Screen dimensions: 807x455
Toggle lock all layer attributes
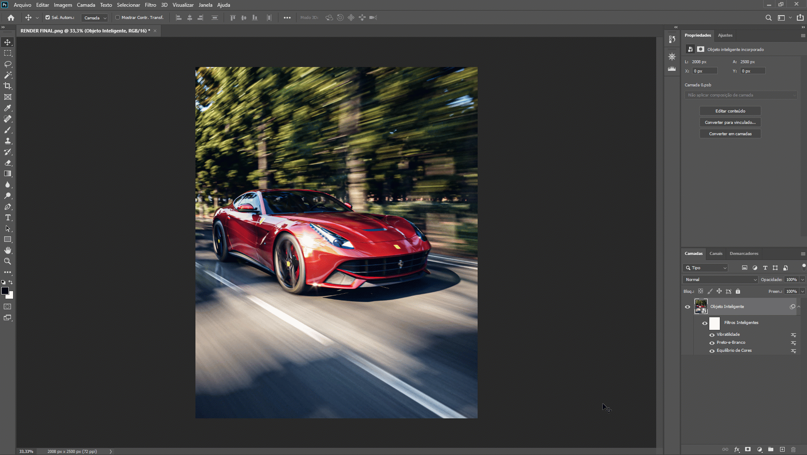(x=738, y=291)
